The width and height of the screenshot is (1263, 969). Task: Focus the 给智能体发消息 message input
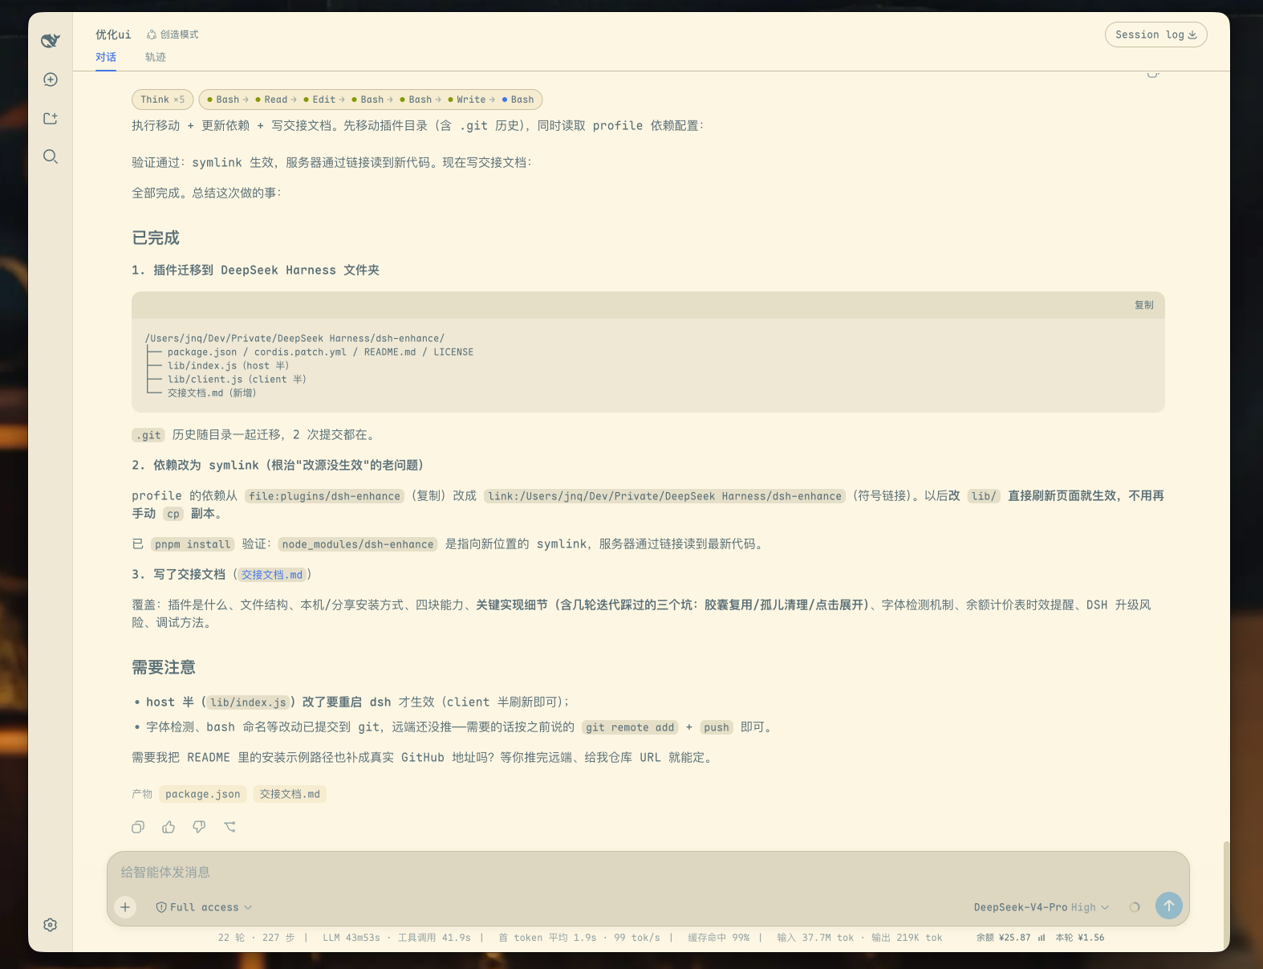pos(648,872)
